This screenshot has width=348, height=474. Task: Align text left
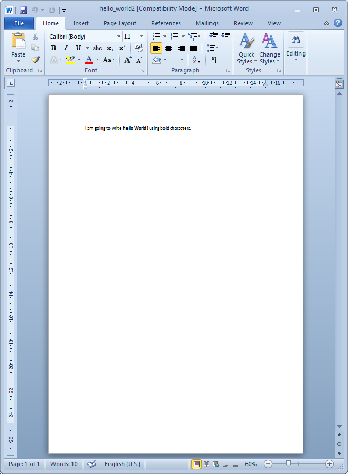[x=156, y=48]
